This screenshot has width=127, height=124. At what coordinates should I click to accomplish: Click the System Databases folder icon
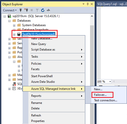click(19, 25)
